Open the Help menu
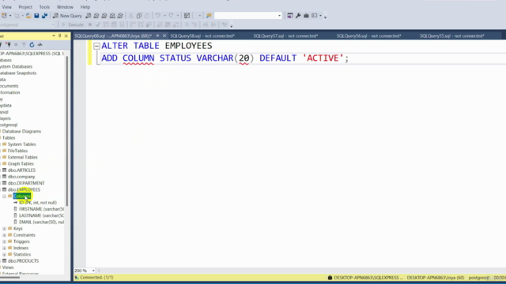Viewport: 506px width, 284px height. [x=85, y=7]
